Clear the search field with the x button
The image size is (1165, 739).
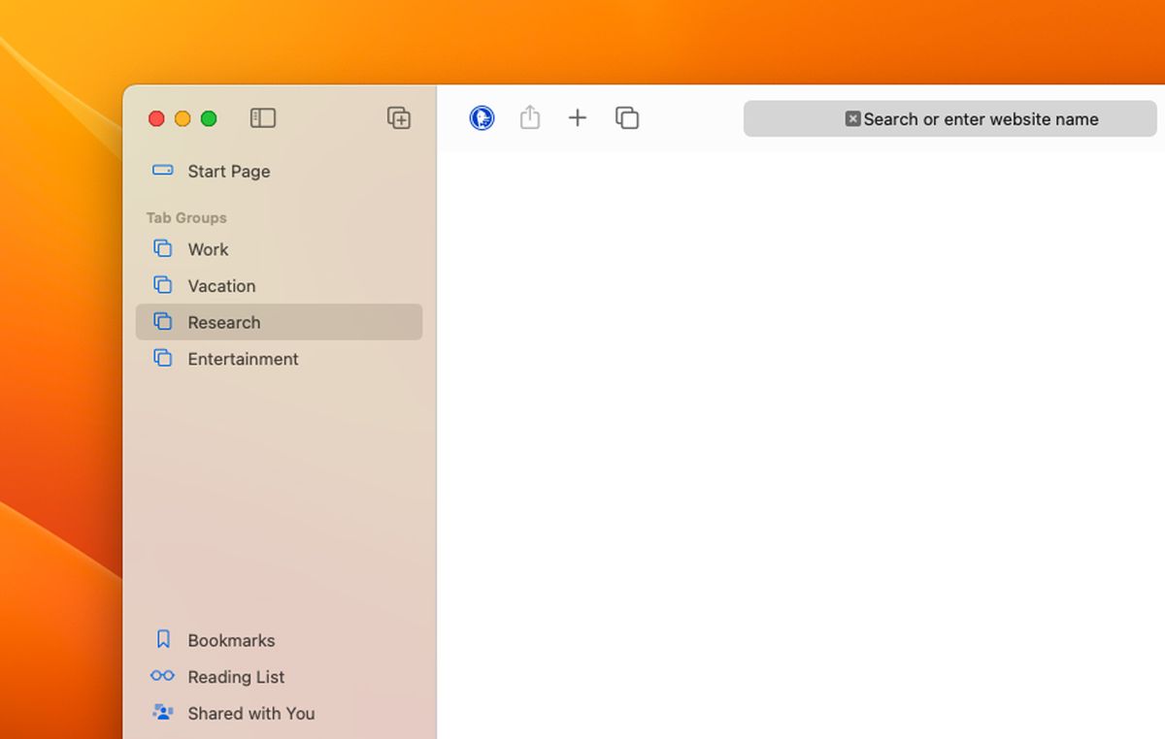(851, 118)
